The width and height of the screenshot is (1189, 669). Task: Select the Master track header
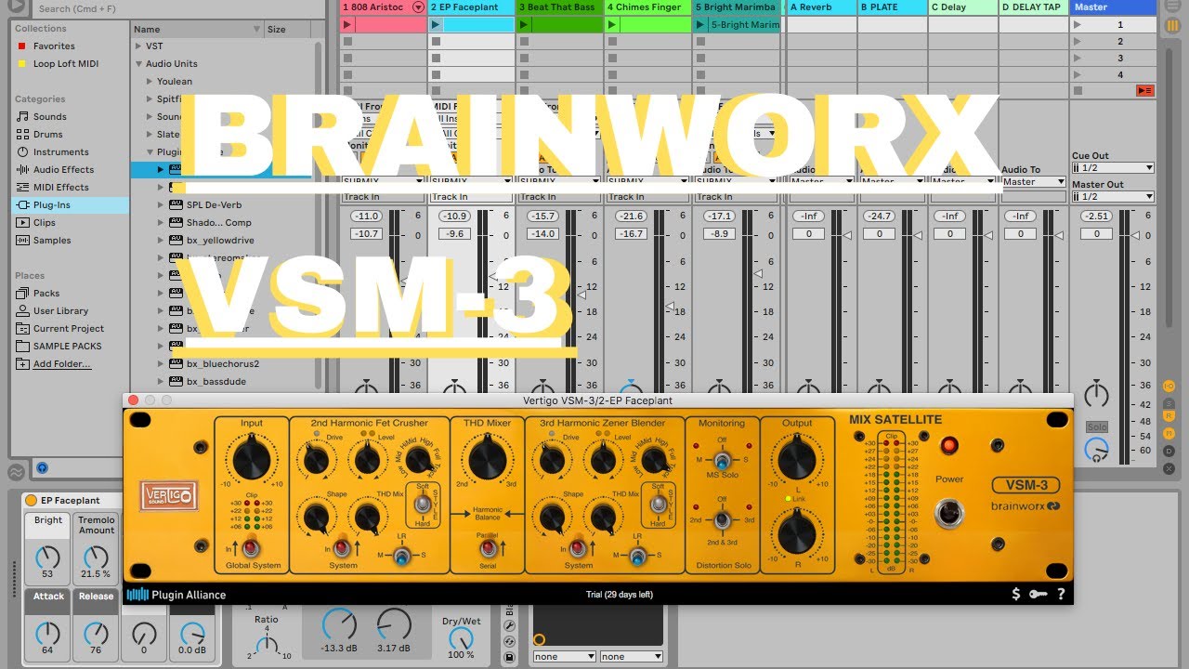pyautogui.click(x=1113, y=7)
